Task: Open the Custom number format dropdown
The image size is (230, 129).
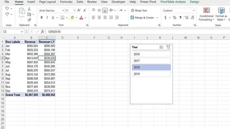Action: pos(193,10)
